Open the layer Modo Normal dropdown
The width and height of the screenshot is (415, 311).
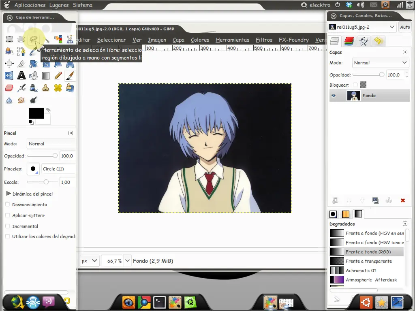pyautogui.click(x=380, y=63)
